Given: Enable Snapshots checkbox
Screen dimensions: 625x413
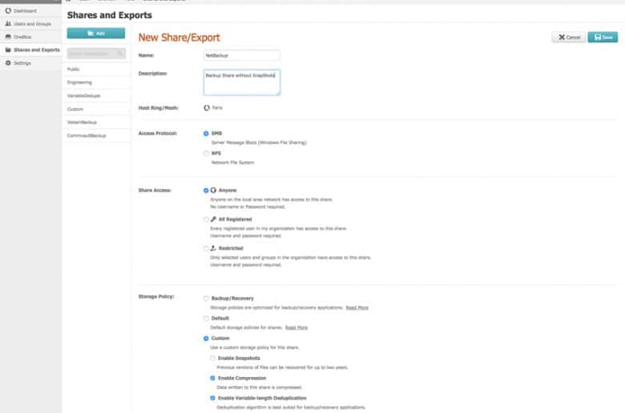Looking at the screenshot, I should (213, 358).
